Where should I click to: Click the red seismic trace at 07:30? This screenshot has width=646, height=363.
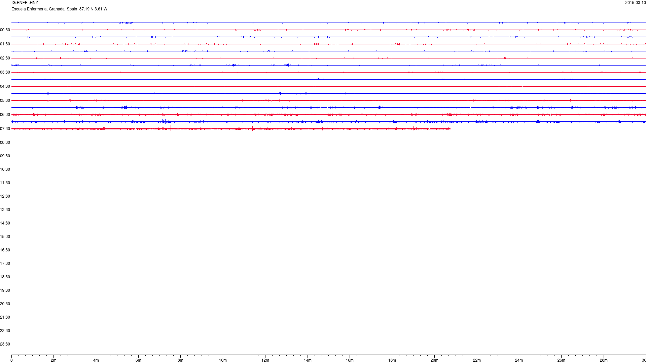click(231, 129)
